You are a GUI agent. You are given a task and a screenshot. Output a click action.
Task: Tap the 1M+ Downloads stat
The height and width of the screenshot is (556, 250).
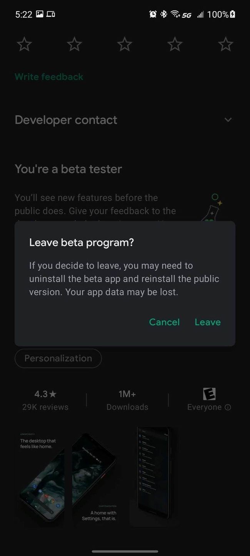127,400
